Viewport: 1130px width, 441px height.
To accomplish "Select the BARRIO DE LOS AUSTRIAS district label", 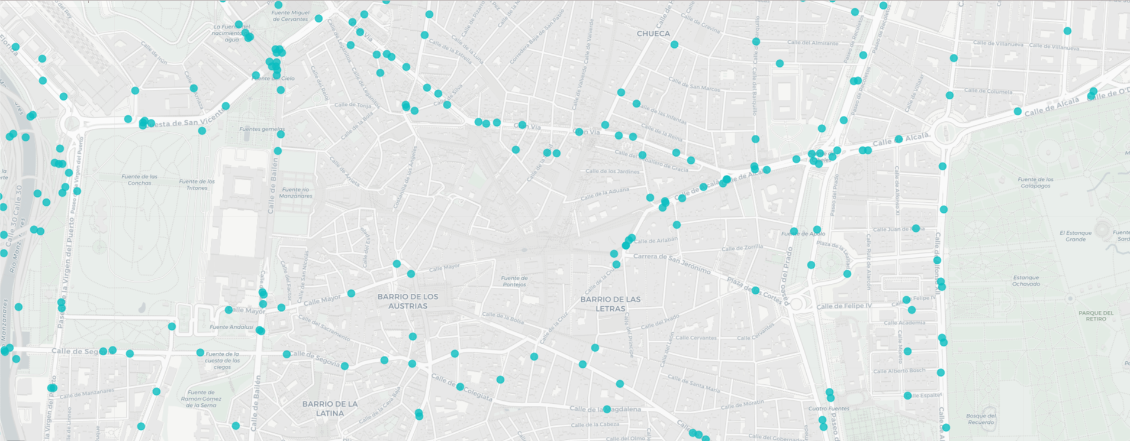I will (x=407, y=301).
